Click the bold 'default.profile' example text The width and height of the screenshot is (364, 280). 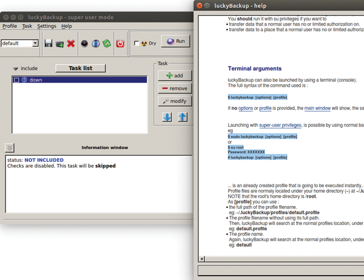252,228
